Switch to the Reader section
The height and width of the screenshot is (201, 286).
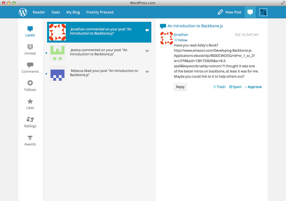click(x=39, y=12)
